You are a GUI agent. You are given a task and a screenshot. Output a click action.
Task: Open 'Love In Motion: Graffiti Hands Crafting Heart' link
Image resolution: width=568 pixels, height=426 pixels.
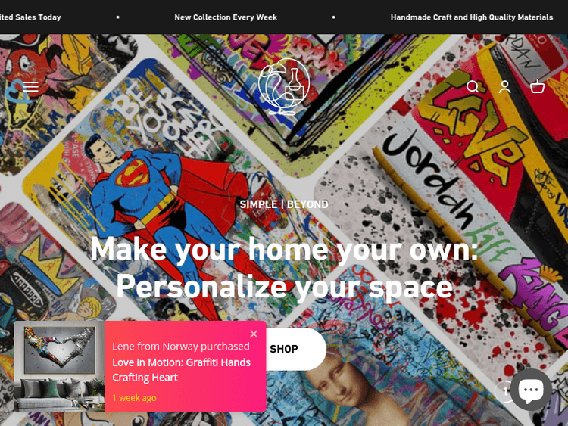click(182, 370)
